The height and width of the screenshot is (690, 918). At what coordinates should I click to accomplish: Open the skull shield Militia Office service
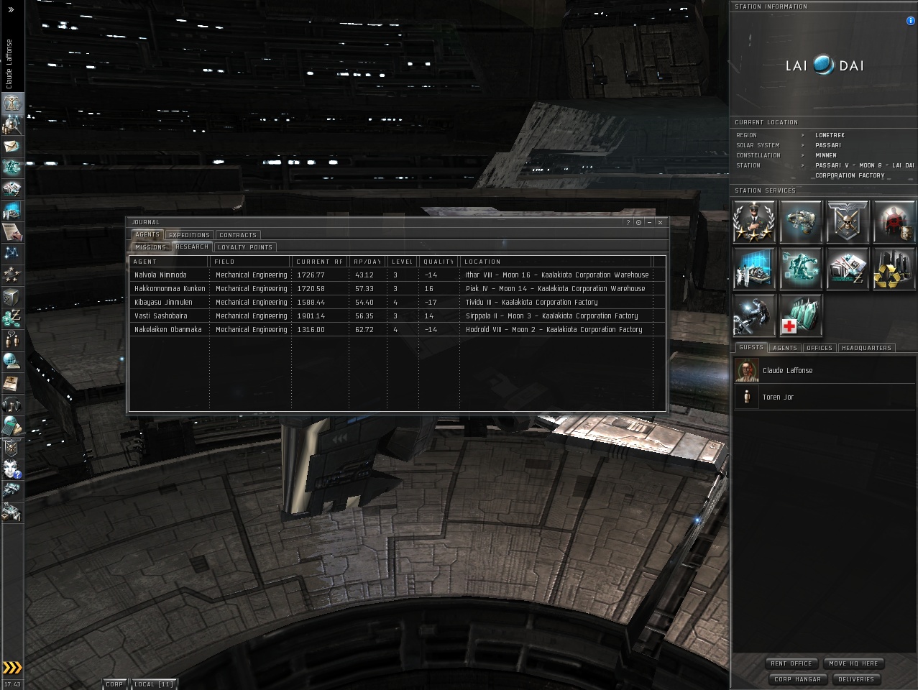pyautogui.click(x=848, y=221)
